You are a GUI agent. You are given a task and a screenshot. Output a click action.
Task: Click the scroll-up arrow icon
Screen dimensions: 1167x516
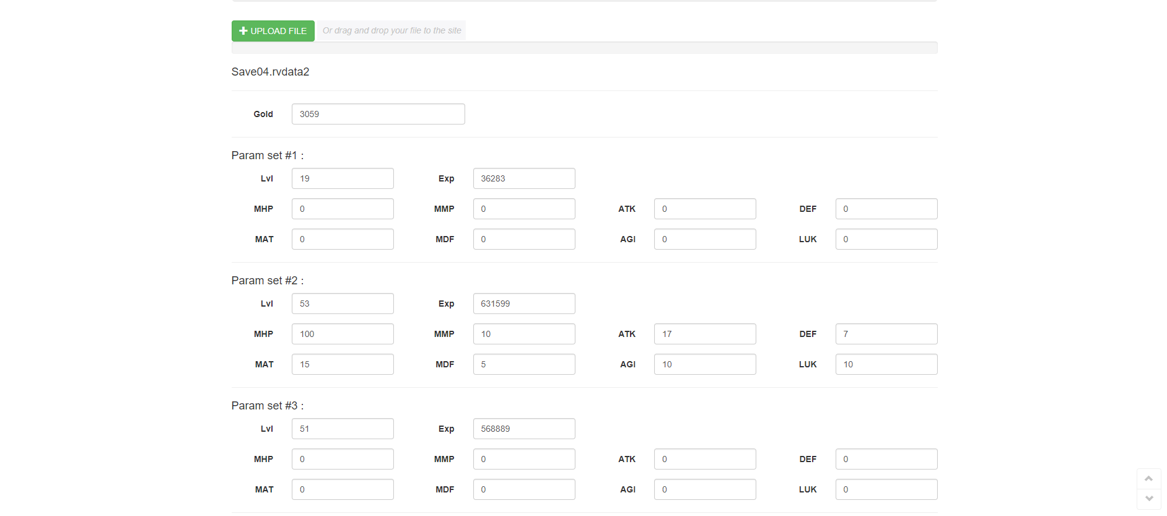pos(1148,479)
